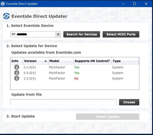153x135 pixels.
Task: Sort by the Info column header
Action: coord(16,61)
